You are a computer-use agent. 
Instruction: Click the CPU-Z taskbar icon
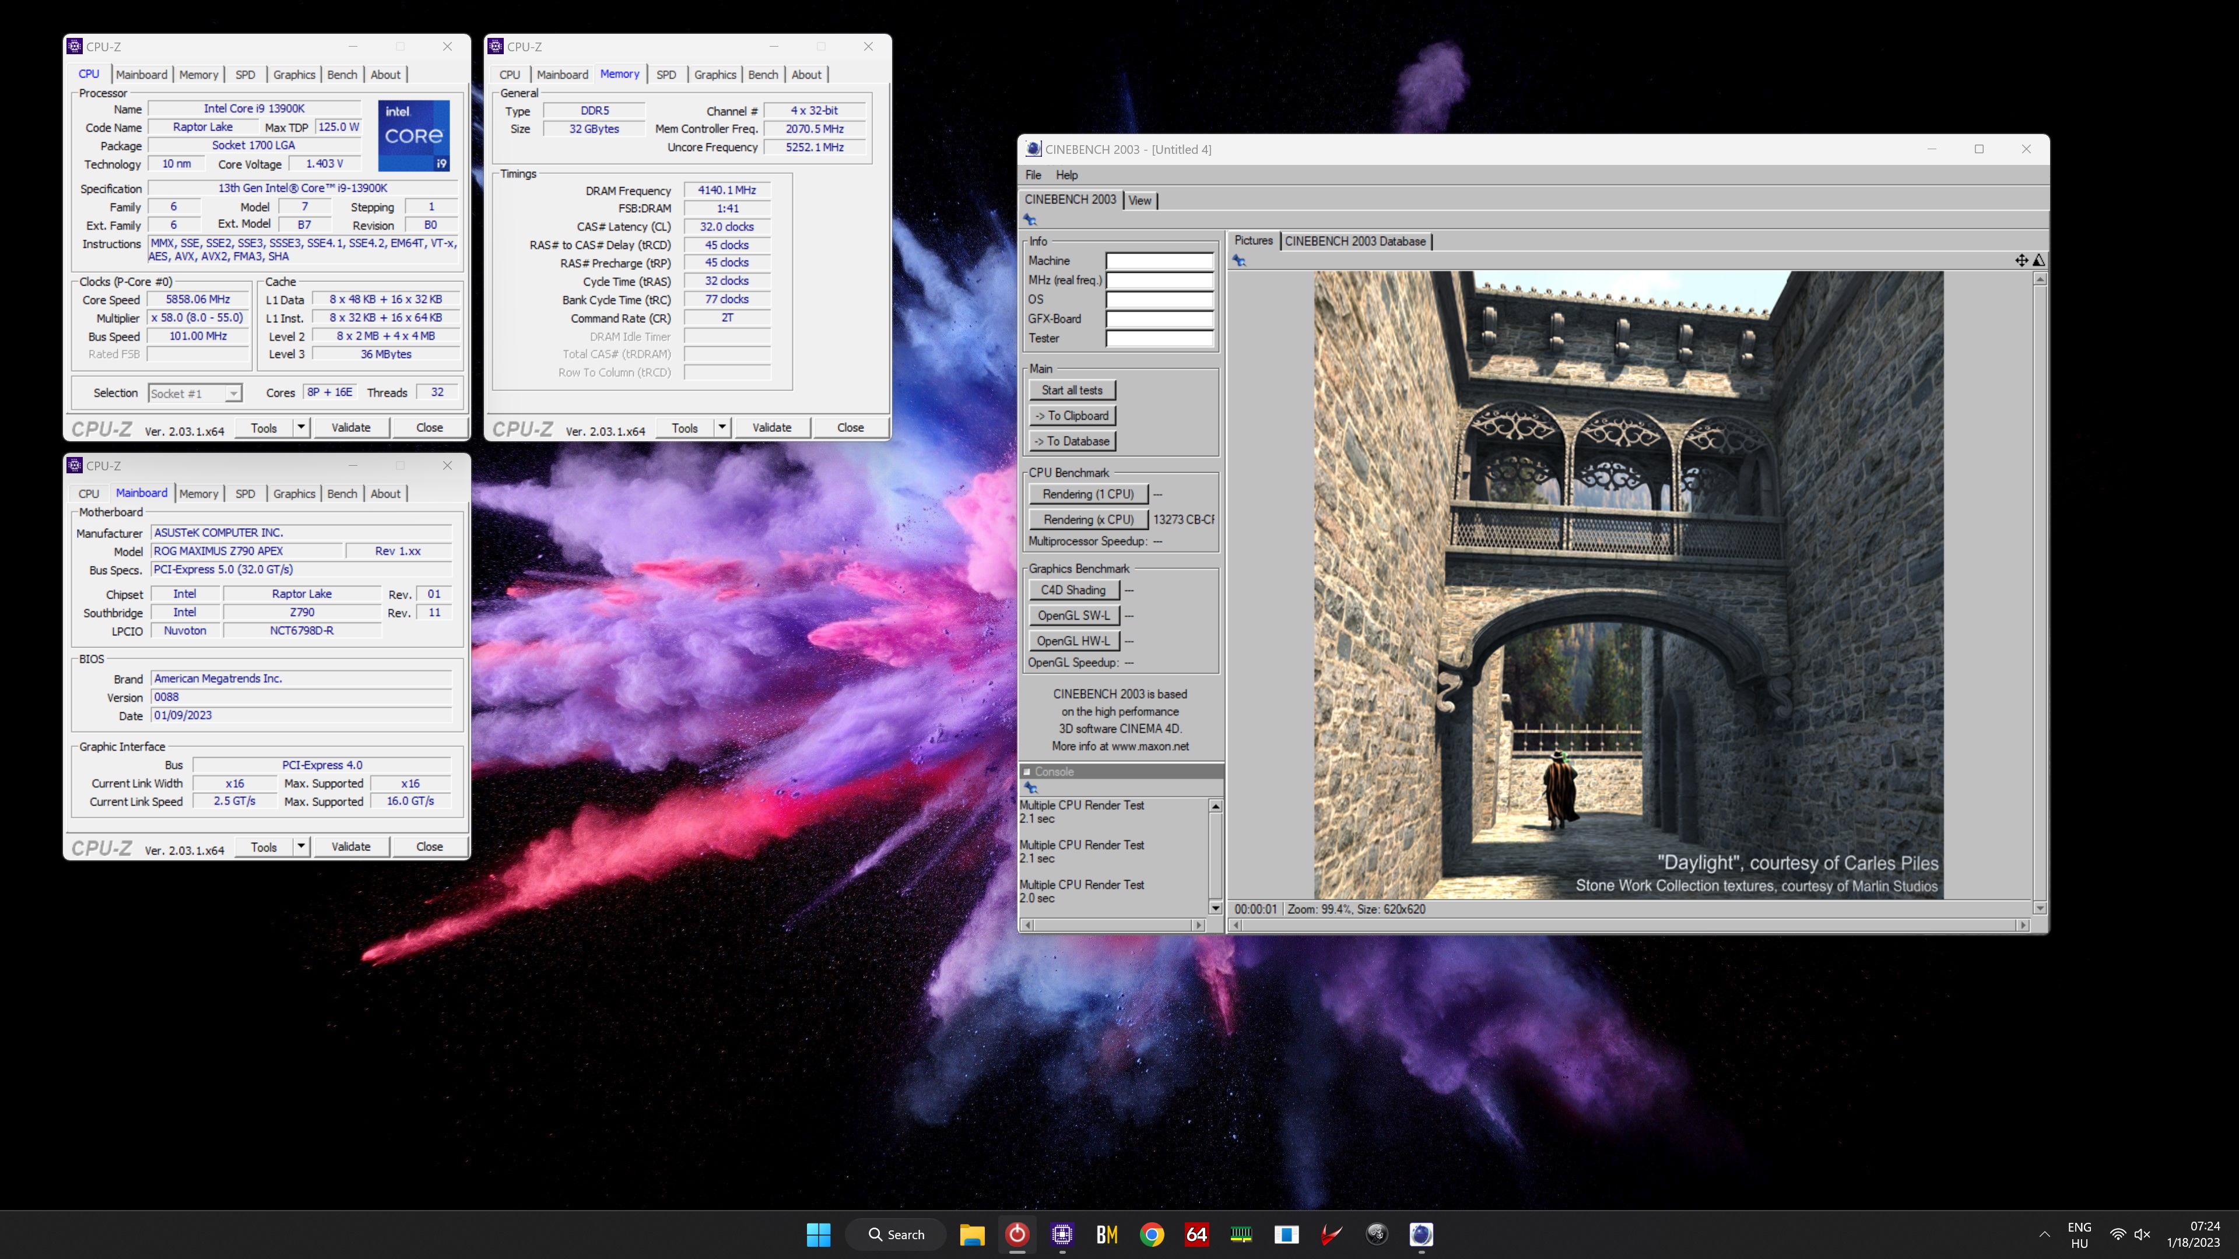coord(1062,1234)
